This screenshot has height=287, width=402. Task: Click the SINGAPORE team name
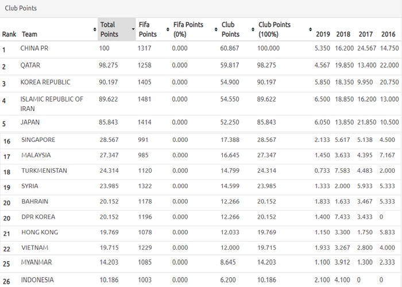tap(38, 140)
